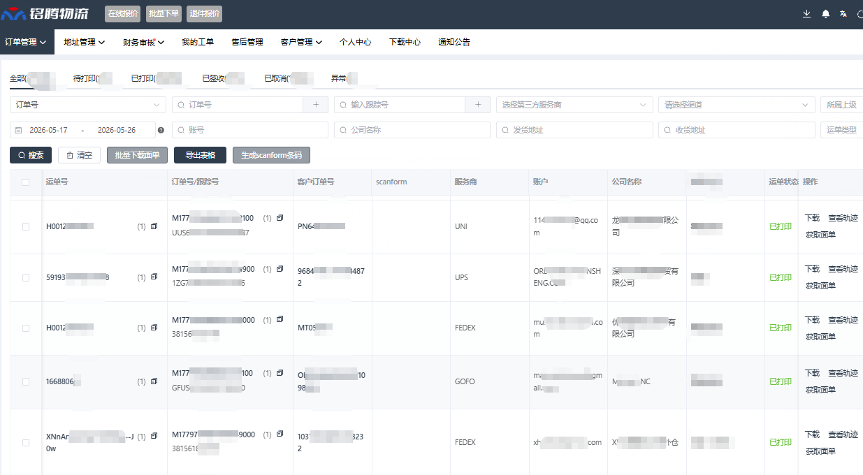Focus the 发货地址 search field
Viewport: 863px width, 475px height.
point(574,130)
